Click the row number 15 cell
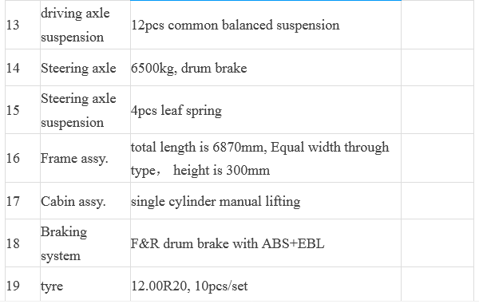 (22, 110)
